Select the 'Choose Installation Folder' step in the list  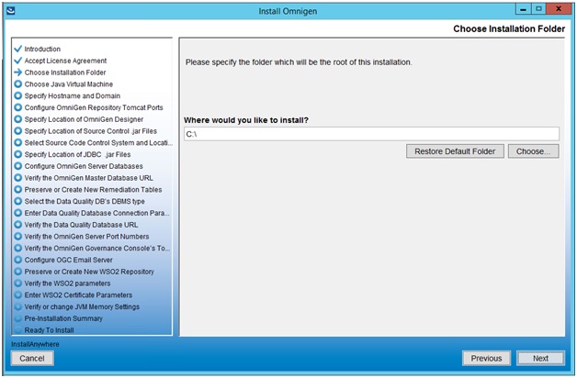tap(65, 72)
